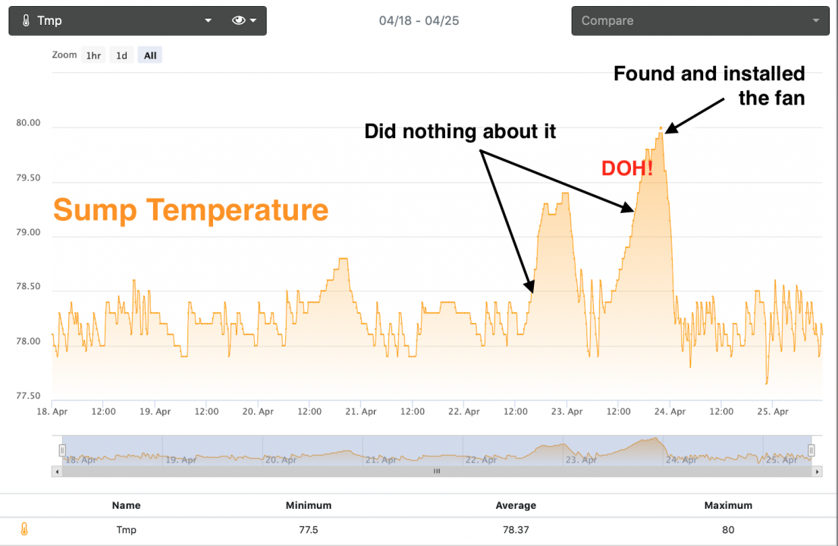Click the navigator scroll-left arrow
838x546 pixels.
[x=56, y=471]
